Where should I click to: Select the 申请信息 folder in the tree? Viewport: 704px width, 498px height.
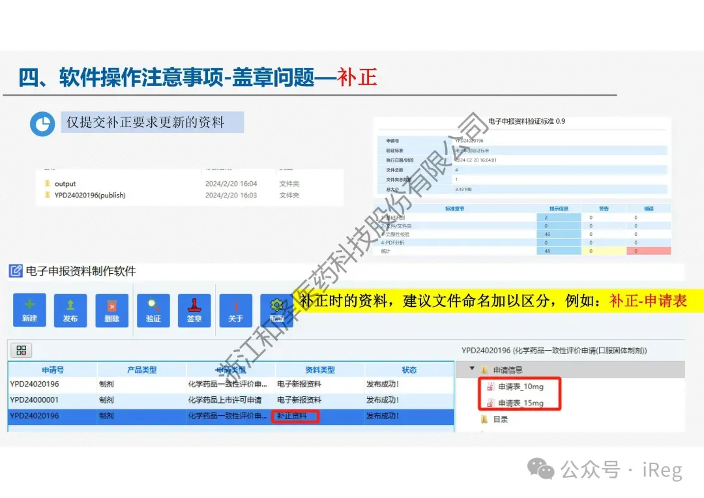tap(507, 370)
